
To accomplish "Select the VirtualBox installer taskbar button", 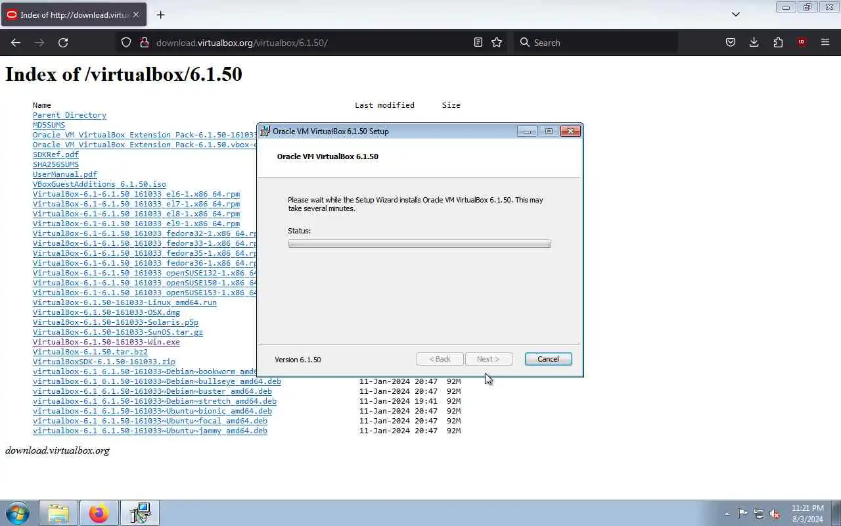I will click(x=140, y=513).
